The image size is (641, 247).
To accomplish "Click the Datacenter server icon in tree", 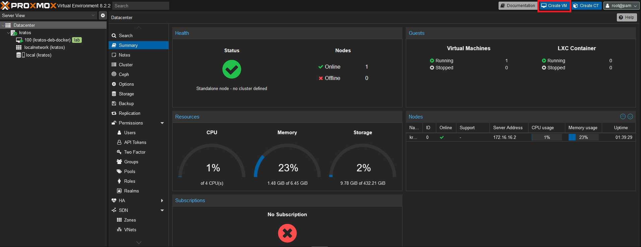I will pos(8,25).
